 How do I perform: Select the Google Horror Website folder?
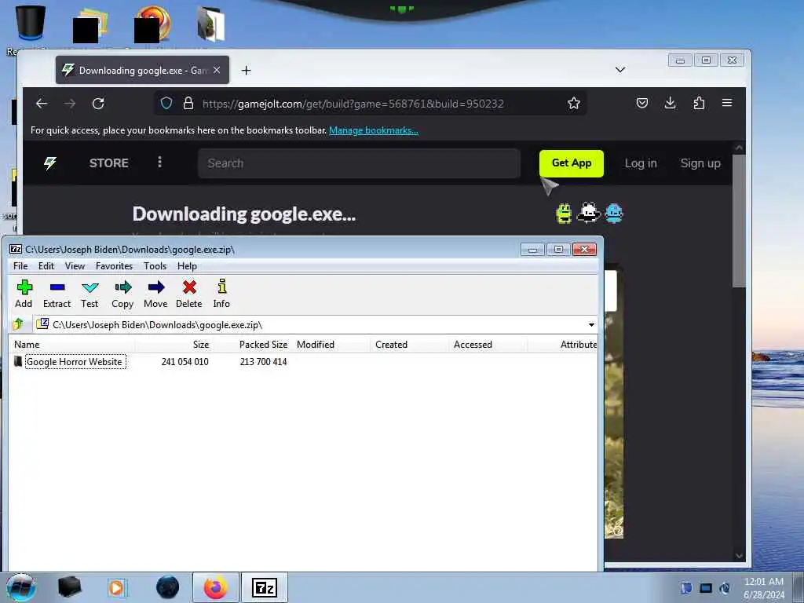[x=75, y=361]
